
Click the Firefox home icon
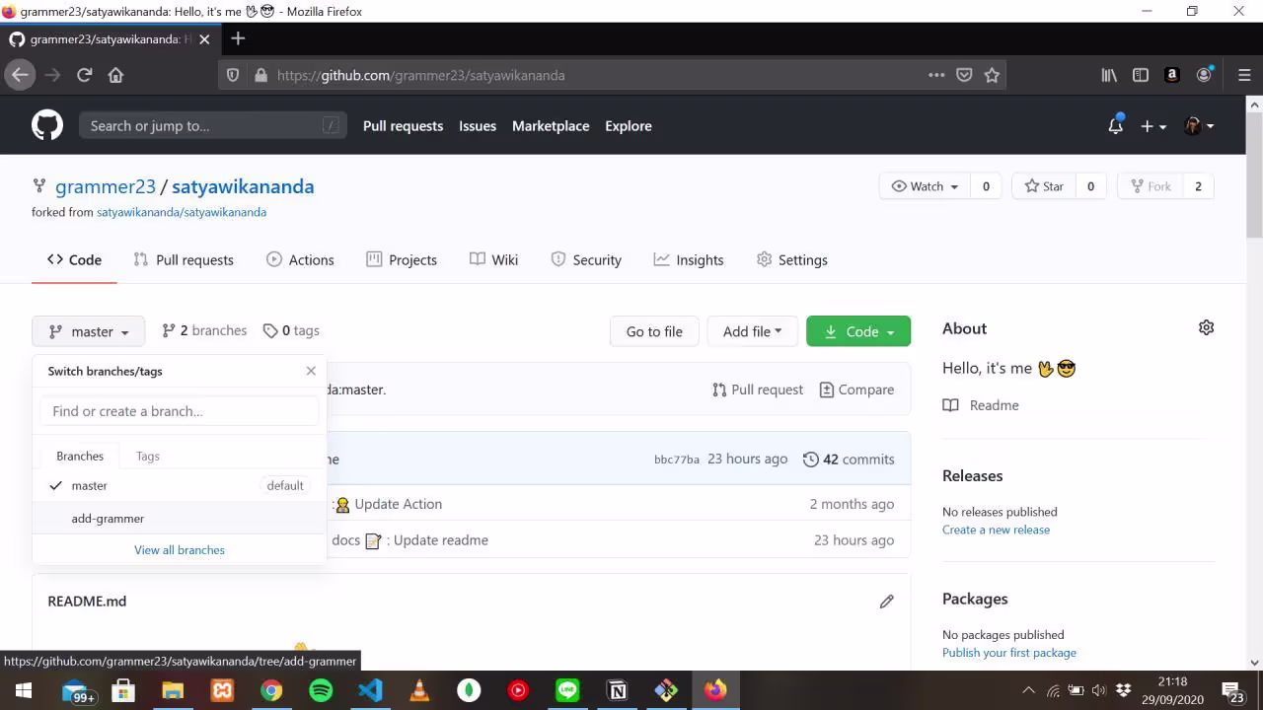coord(115,75)
